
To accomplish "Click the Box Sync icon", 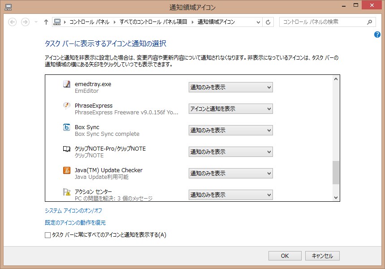I will 66,127.
